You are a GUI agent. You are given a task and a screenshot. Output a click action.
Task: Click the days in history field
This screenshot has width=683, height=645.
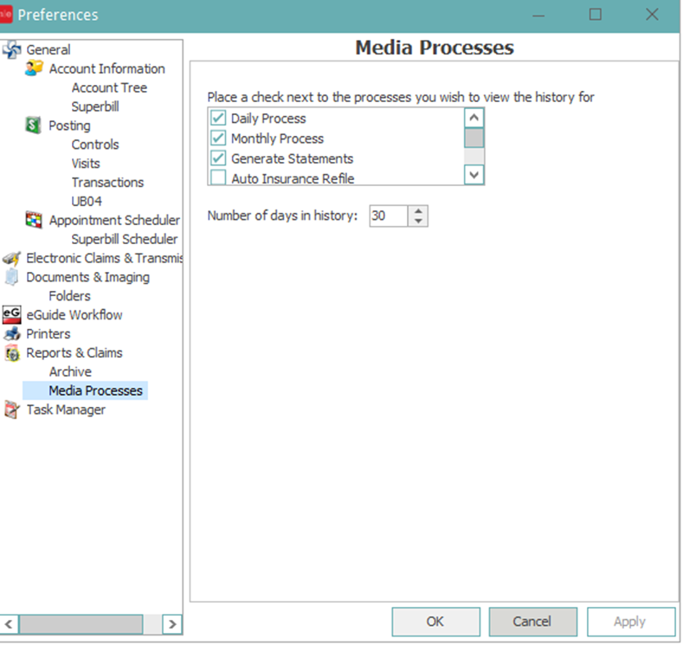387,216
